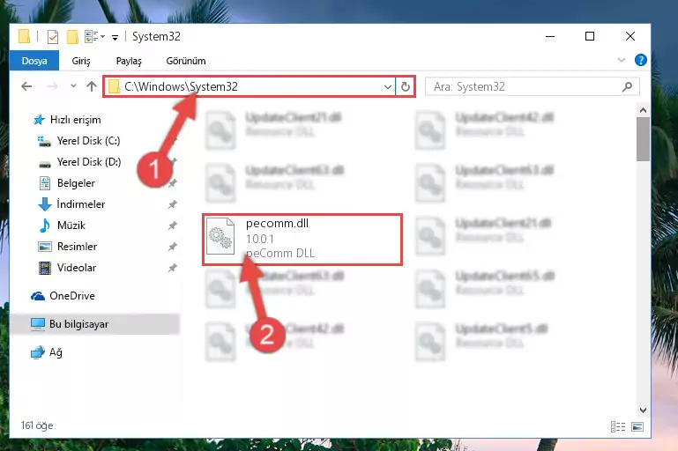
Task: Click the magnifier search icon
Action: pyautogui.click(x=627, y=87)
